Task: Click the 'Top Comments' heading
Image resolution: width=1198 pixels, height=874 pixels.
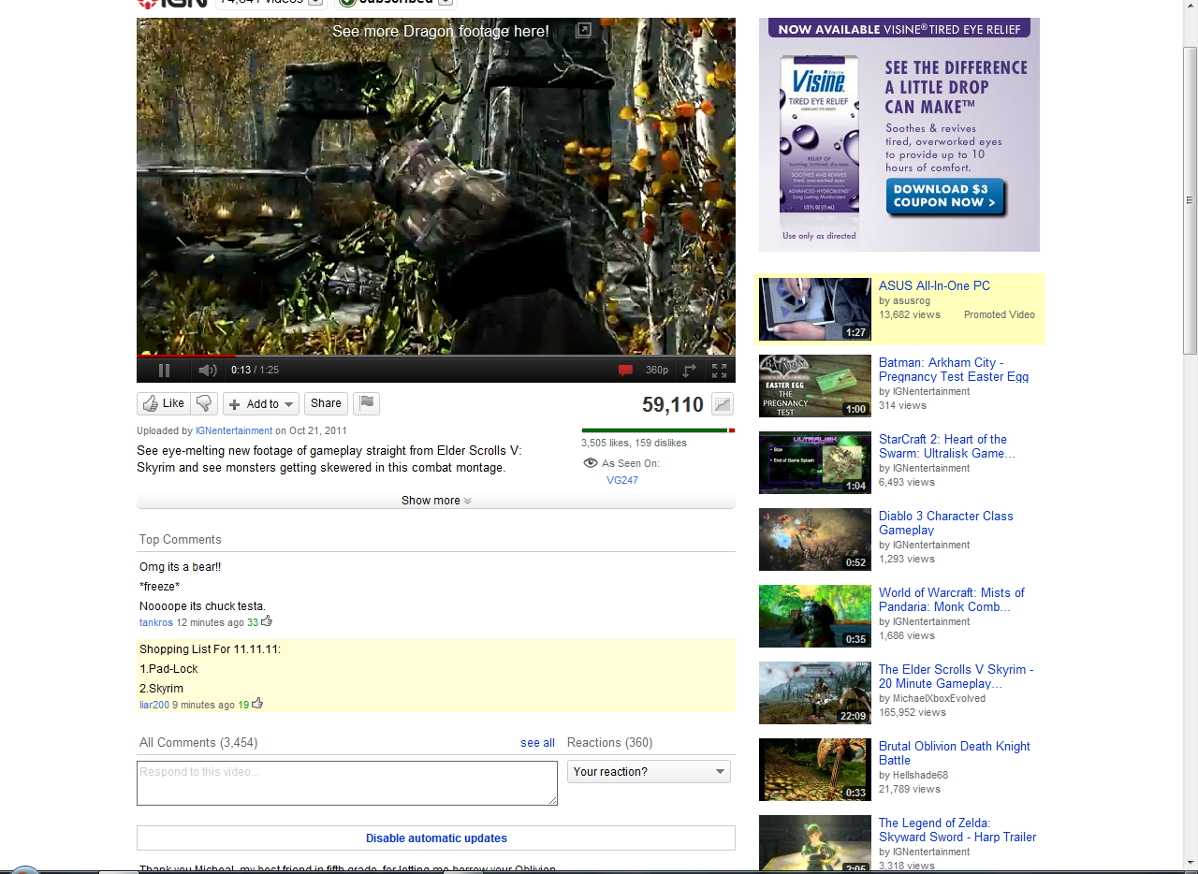Action: coord(181,540)
